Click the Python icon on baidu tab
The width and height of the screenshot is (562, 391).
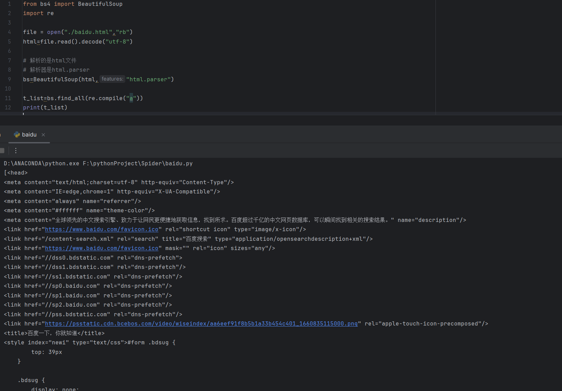pyautogui.click(x=17, y=135)
